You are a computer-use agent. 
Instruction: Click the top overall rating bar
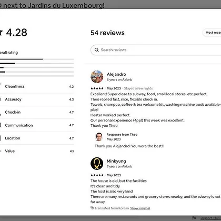tap(37, 59)
